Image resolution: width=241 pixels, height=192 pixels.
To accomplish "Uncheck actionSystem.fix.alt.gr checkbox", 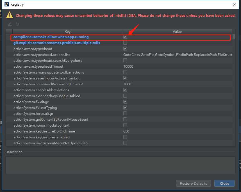I will pos(125,102).
